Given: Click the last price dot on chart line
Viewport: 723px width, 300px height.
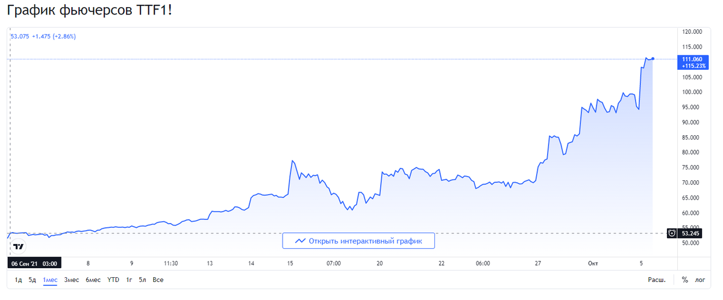Looking at the screenshot, I should tap(653, 58).
